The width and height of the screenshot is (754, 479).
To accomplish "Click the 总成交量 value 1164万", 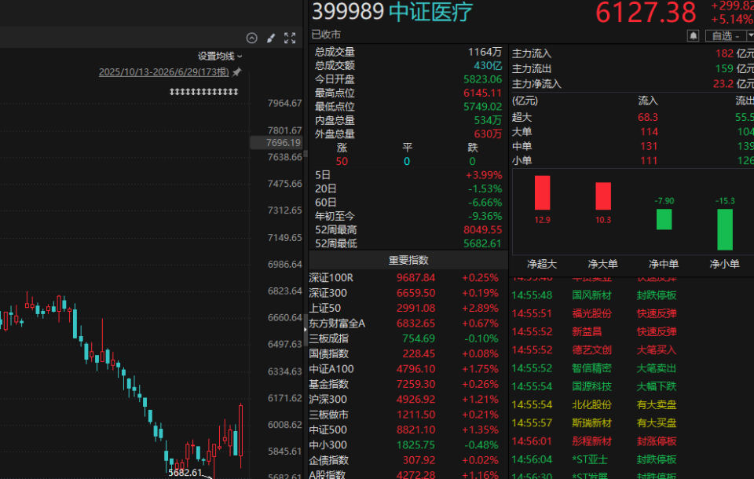I will 485,52.
